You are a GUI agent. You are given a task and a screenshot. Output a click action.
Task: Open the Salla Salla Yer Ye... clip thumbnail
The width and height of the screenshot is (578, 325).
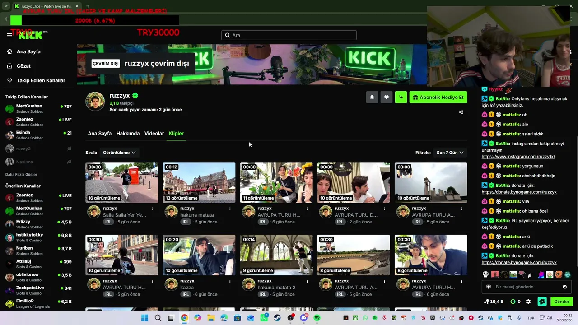click(x=122, y=182)
